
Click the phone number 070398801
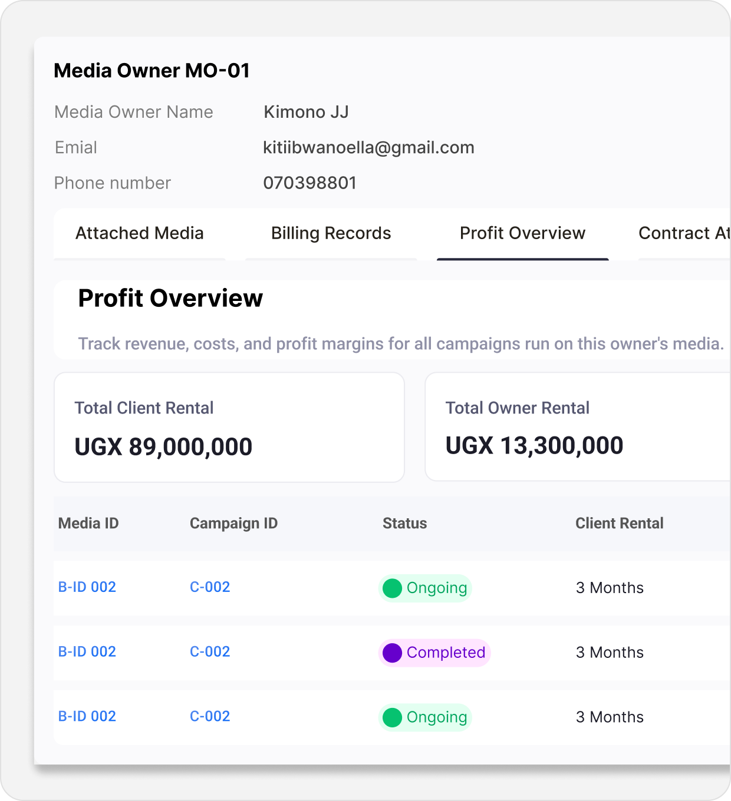(309, 183)
